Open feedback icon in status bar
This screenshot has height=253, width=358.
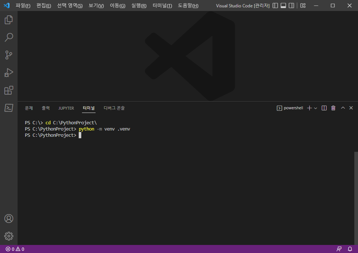(339, 249)
